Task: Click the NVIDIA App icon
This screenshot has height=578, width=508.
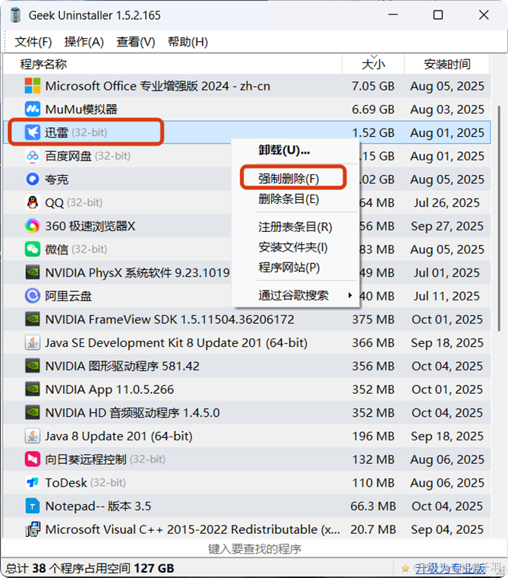Action: [x=33, y=389]
